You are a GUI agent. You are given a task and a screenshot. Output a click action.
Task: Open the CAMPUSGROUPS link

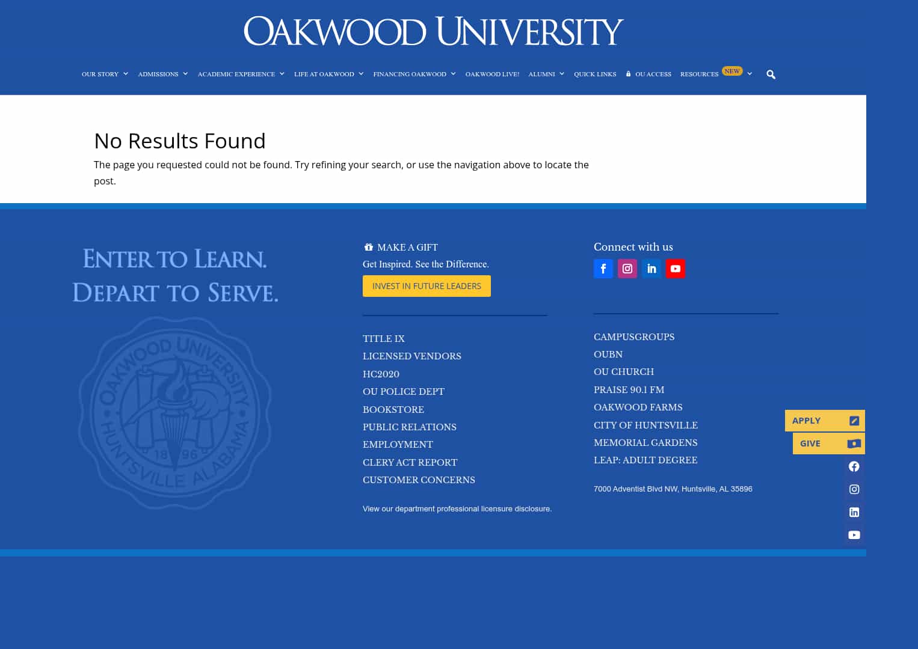634,337
